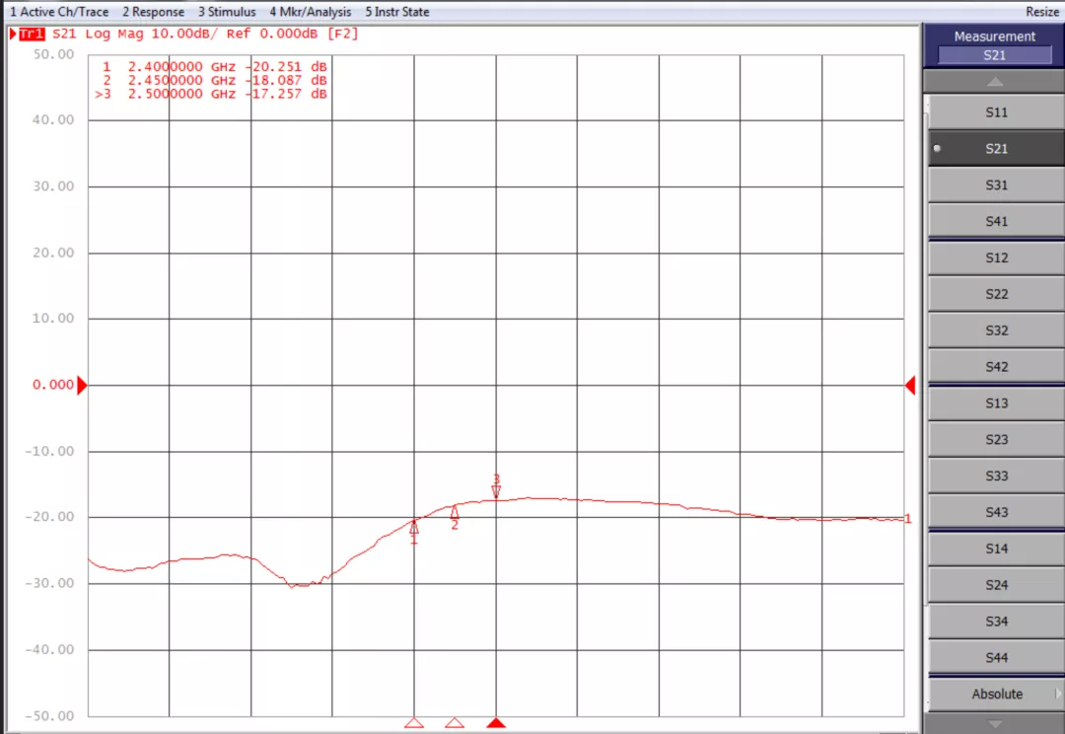Select the currently active S21 softkey
Image resolution: width=1065 pixels, height=734 pixels.
click(x=996, y=149)
